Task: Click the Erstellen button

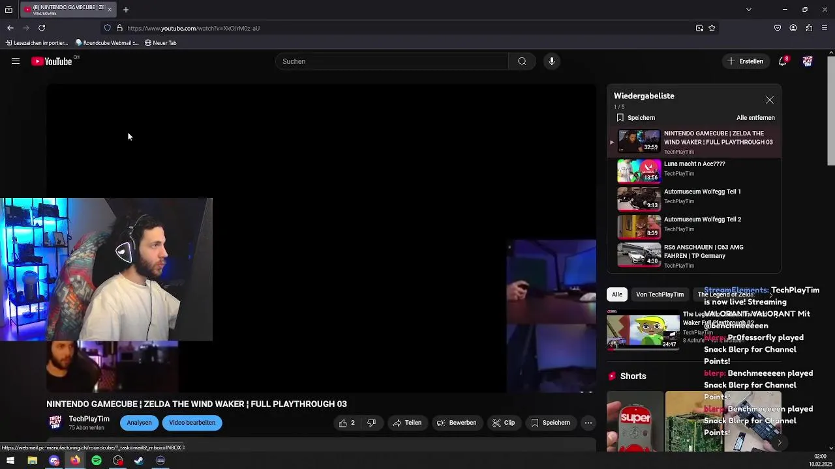Action: (x=745, y=61)
